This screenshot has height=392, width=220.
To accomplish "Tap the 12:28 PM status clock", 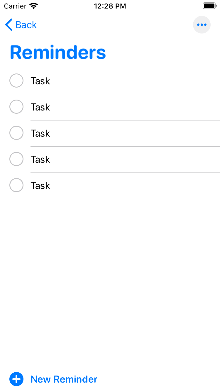I will click(x=110, y=6).
